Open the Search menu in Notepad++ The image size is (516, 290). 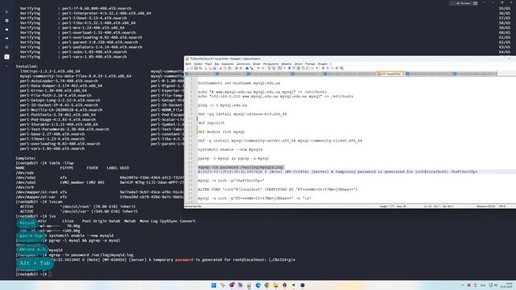(x=208, y=64)
